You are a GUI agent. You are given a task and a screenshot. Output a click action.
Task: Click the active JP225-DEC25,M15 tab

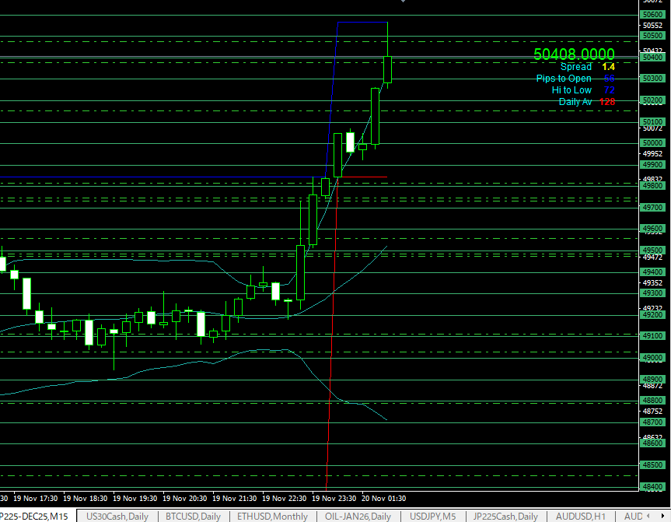tap(36, 516)
